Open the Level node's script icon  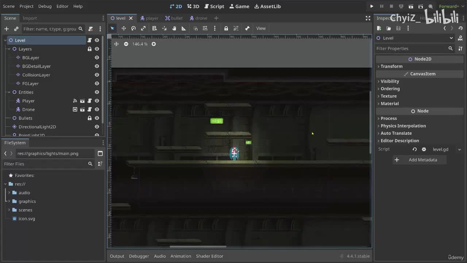point(90,40)
